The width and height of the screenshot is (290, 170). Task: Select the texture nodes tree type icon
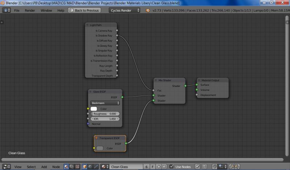click(x=77, y=167)
